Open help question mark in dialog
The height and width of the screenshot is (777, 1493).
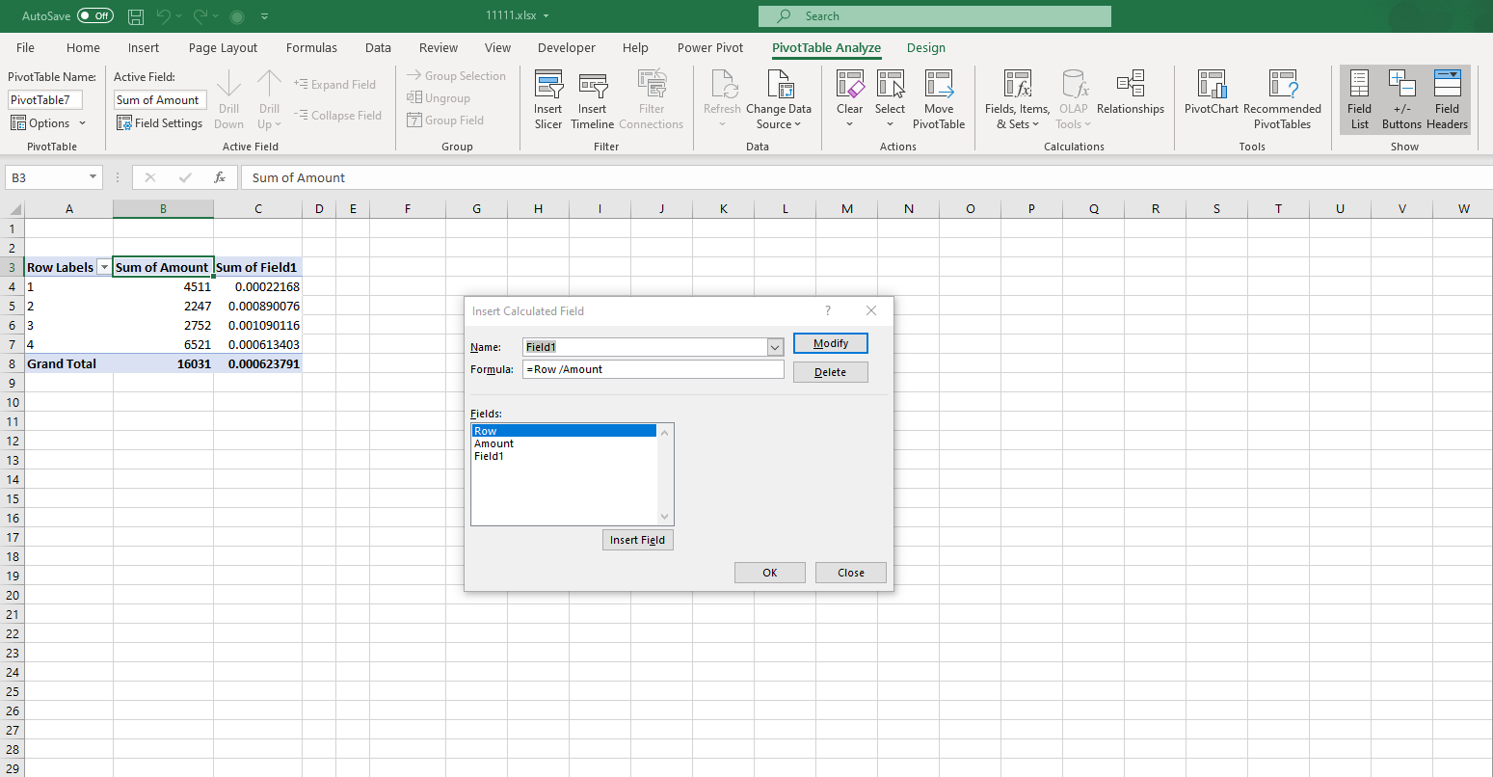[827, 310]
